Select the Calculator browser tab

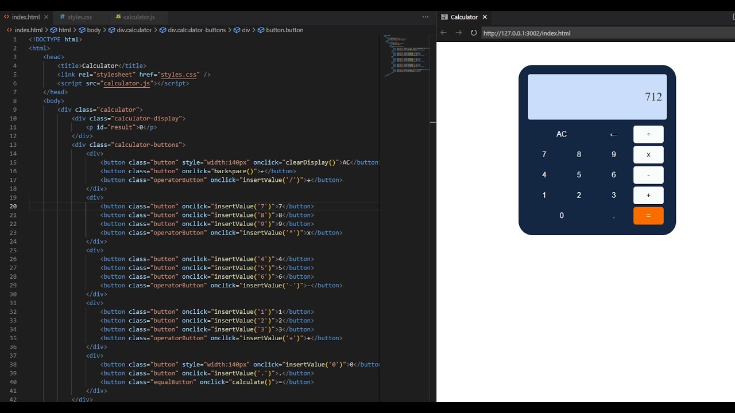[464, 17]
